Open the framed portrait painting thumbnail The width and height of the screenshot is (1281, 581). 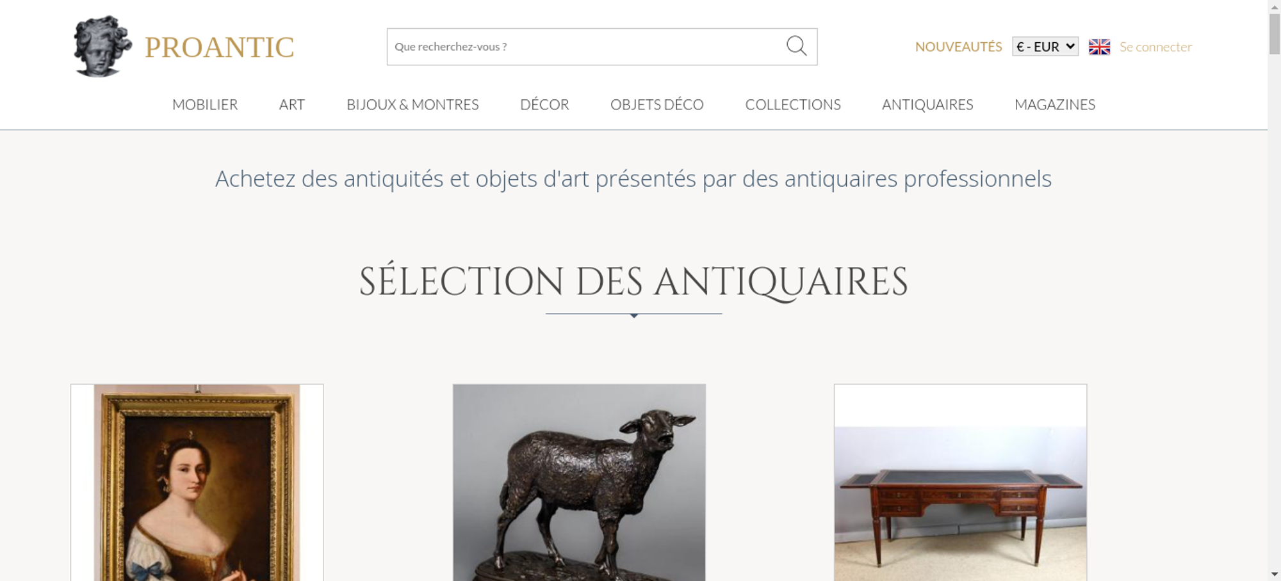197,482
